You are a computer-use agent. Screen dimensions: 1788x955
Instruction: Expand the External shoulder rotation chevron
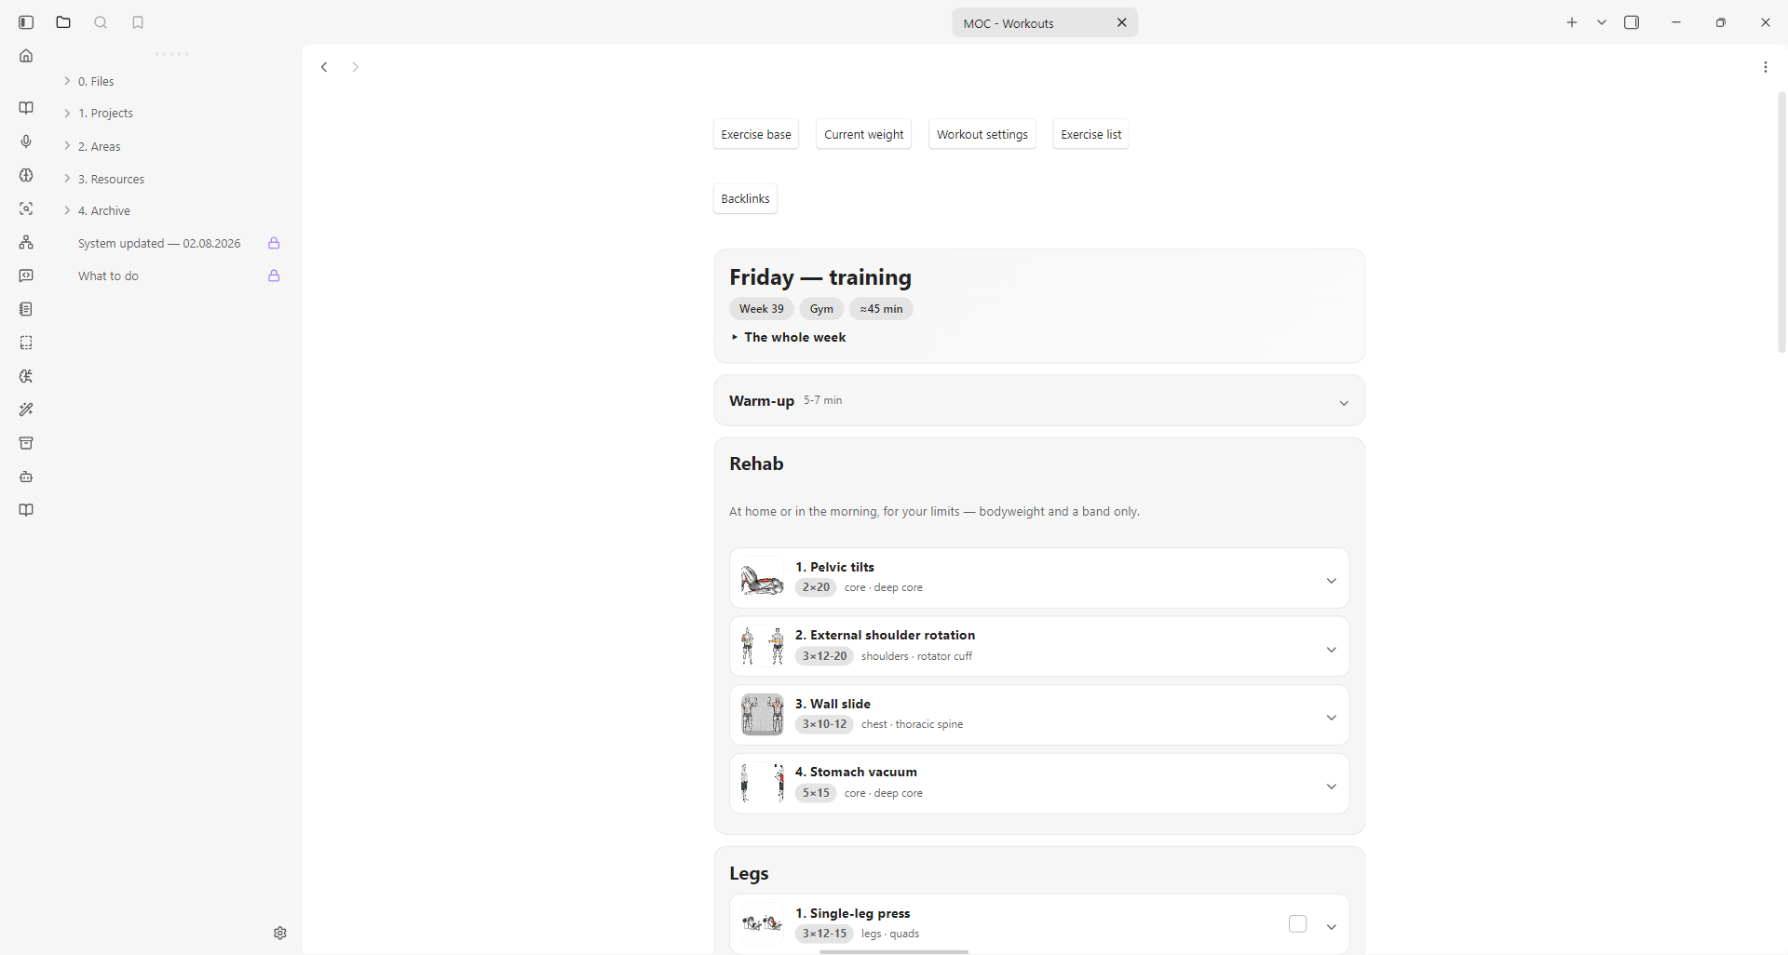click(x=1332, y=650)
